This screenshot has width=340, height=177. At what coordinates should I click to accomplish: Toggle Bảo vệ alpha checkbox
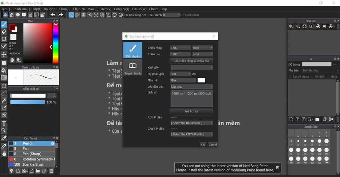290,76
